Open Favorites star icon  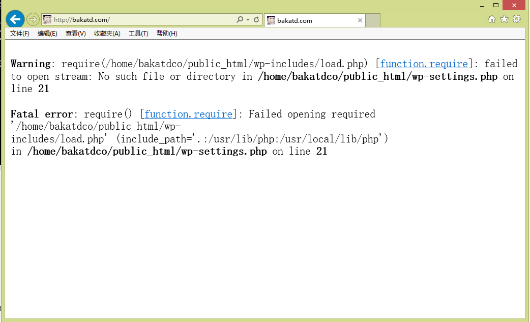tap(504, 19)
